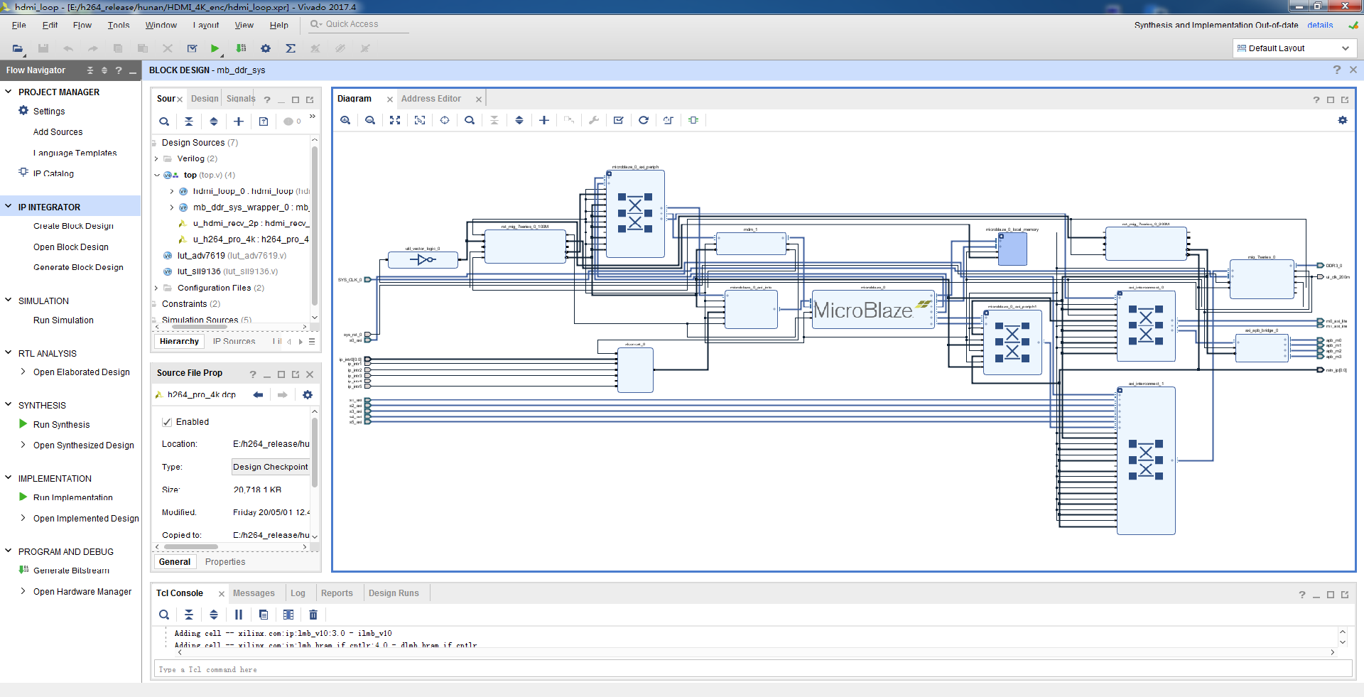Click the Sigma report toolbar icon
The height and width of the screenshot is (697, 1364).
pos(291,48)
